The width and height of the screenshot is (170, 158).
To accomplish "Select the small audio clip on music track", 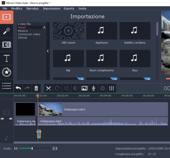I will [39, 134].
